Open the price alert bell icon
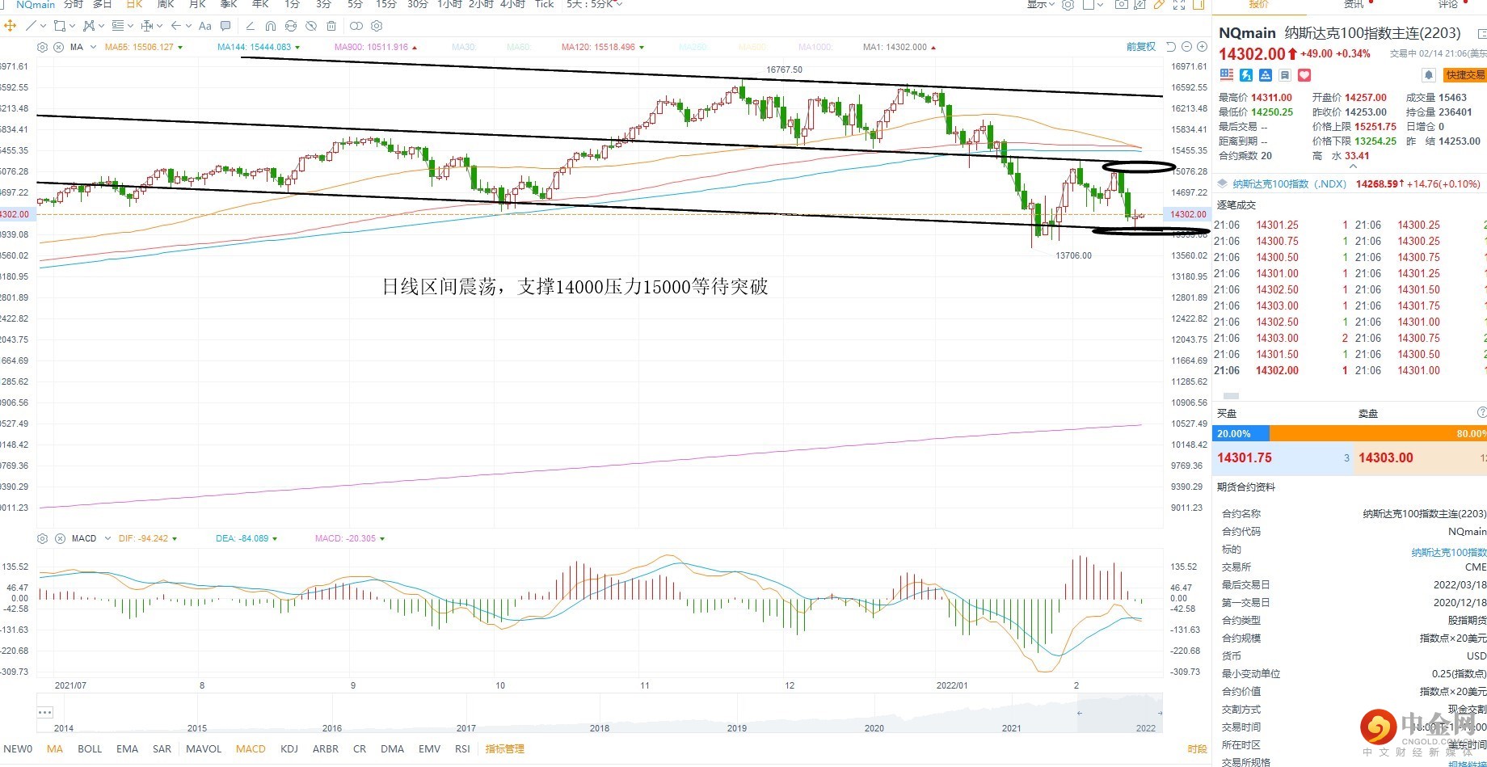 click(x=1429, y=75)
